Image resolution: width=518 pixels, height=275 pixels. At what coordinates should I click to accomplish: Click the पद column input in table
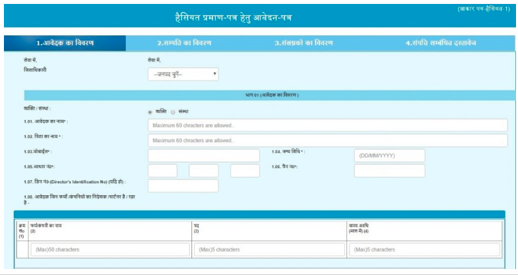[268, 249]
